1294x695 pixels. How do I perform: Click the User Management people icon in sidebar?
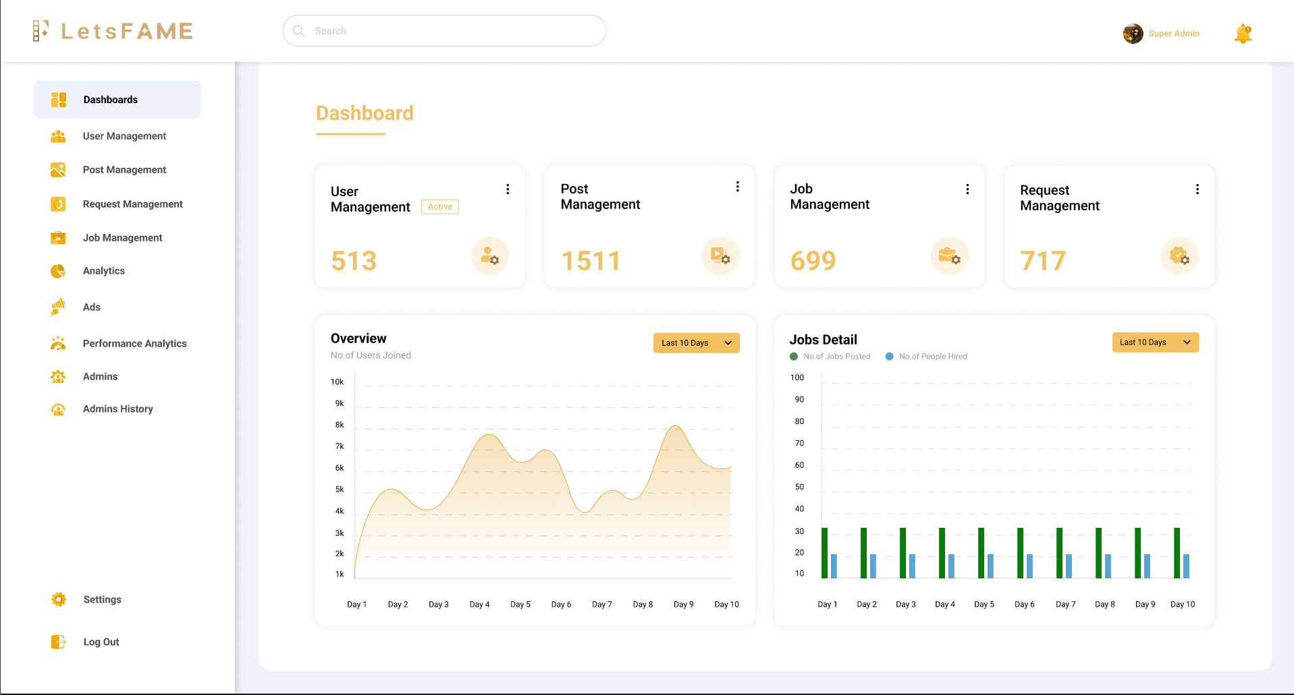(x=58, y=136)
